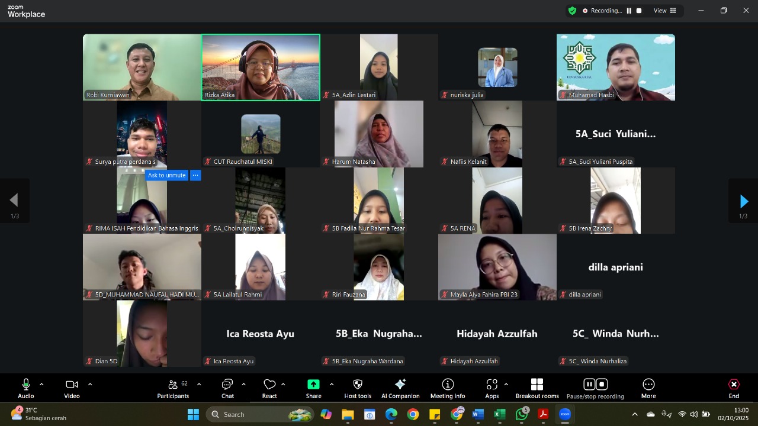Open Breakout rooms
The image size is (758, 426).
click(x=537, y=388)
